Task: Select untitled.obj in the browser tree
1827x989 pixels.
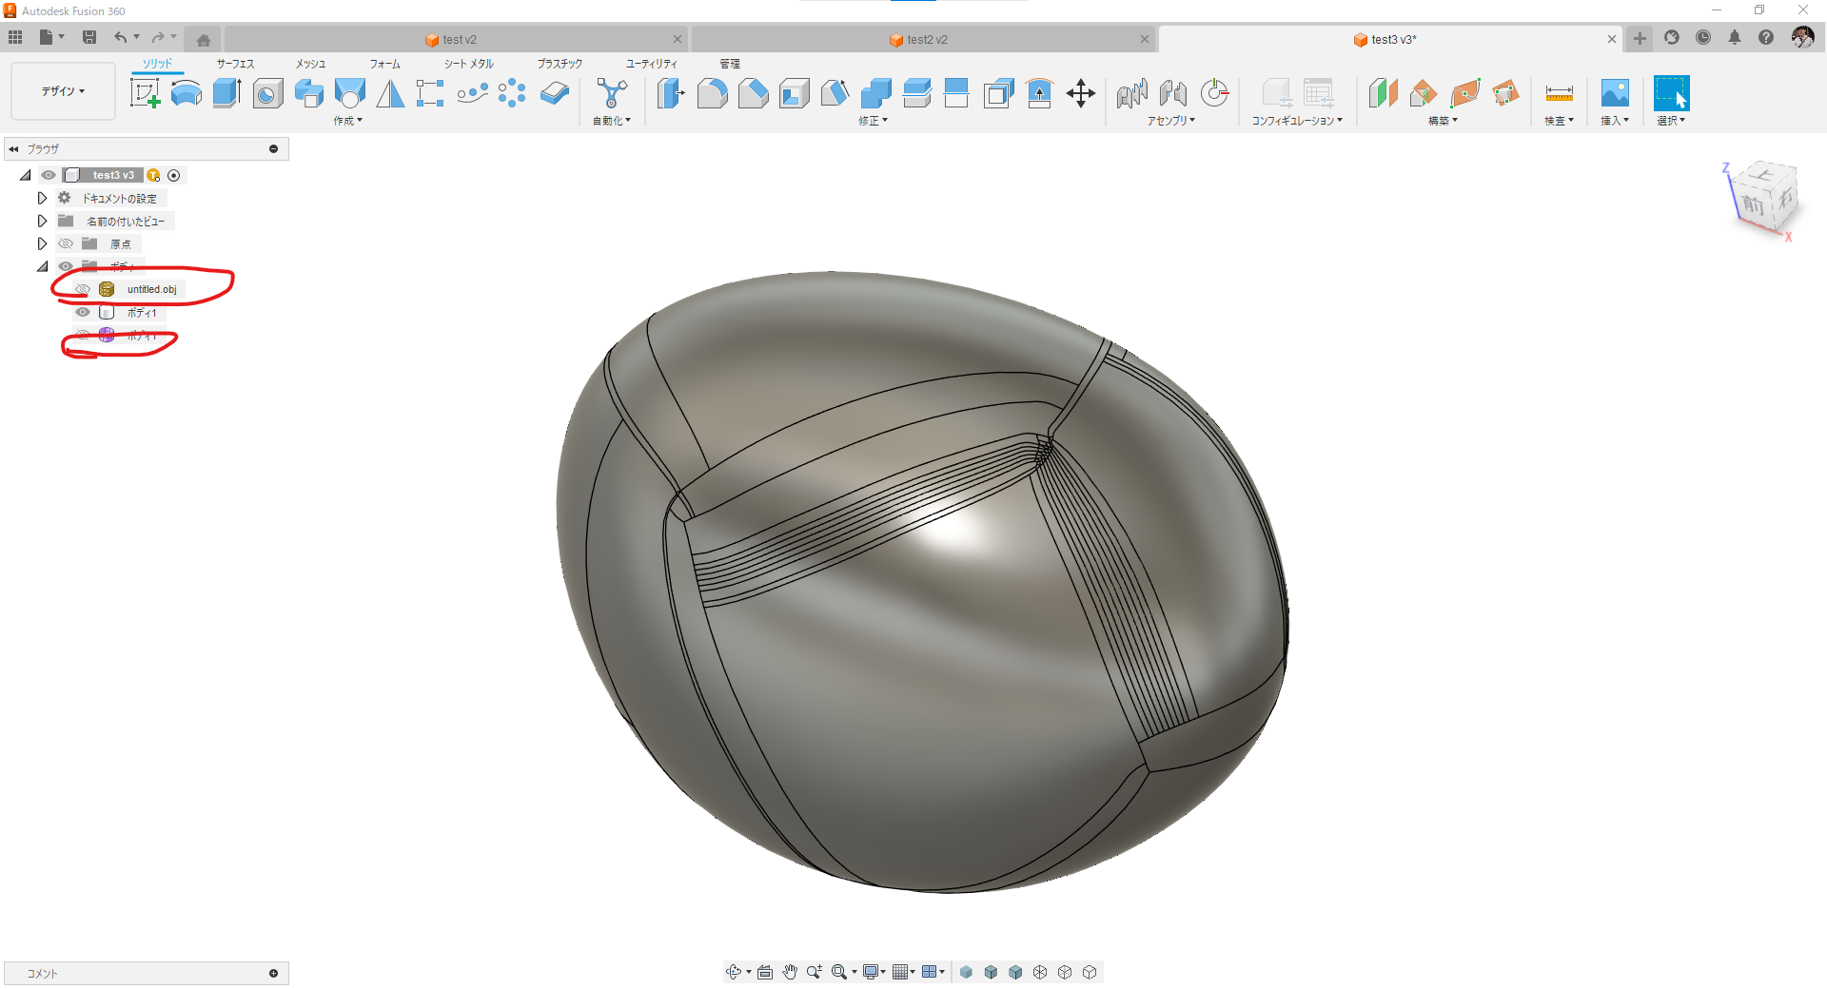Action: click(152, 289)
